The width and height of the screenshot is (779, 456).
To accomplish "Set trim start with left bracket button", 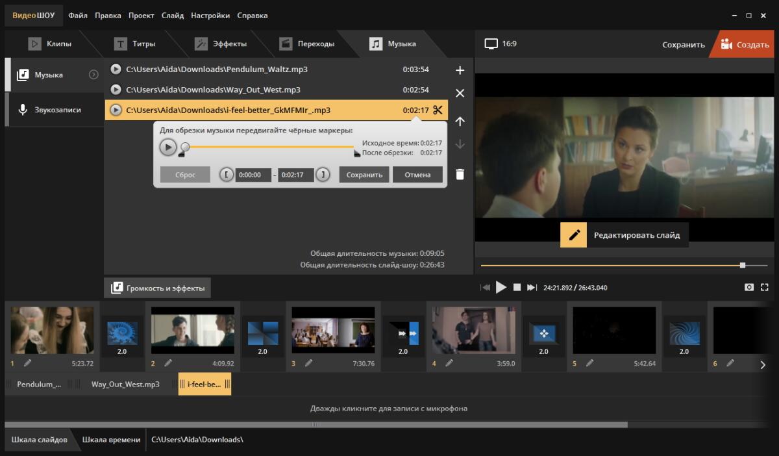I will tap(226, 175).
